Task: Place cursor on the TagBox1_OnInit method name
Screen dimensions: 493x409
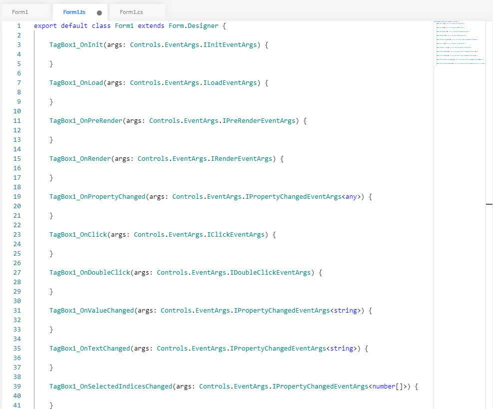Action: 76,44
